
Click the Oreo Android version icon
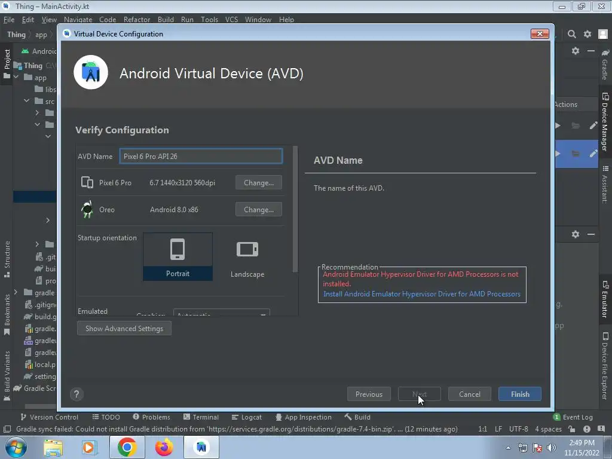87,209
